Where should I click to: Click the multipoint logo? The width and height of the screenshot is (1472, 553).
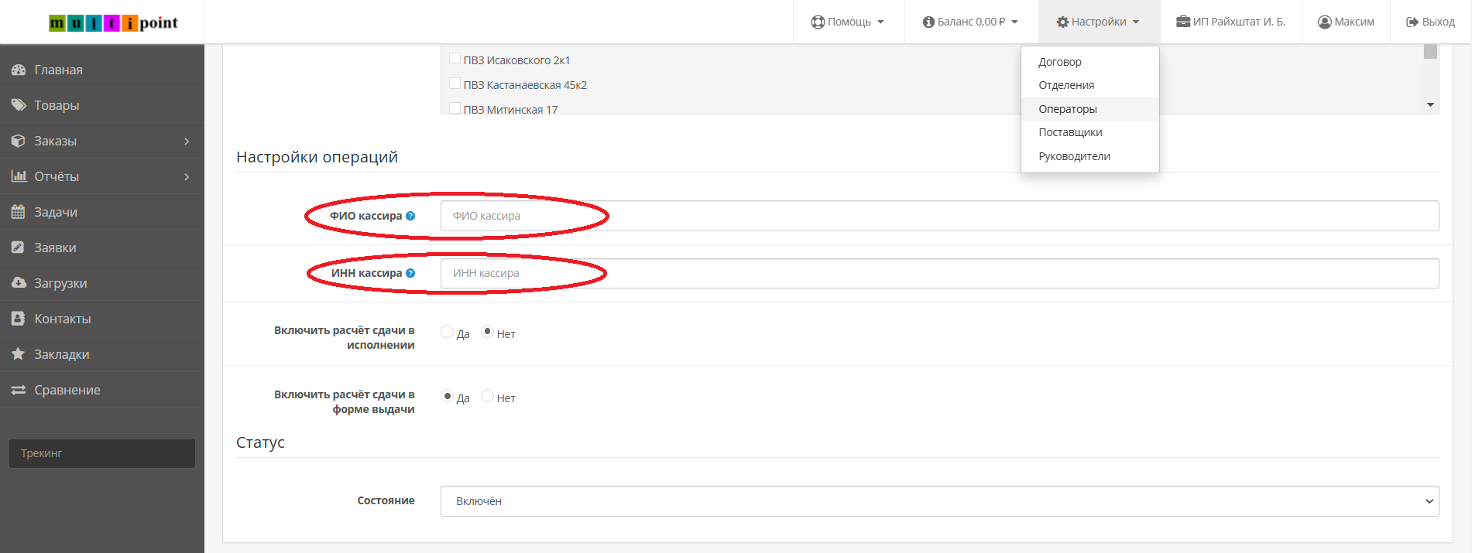113,23
